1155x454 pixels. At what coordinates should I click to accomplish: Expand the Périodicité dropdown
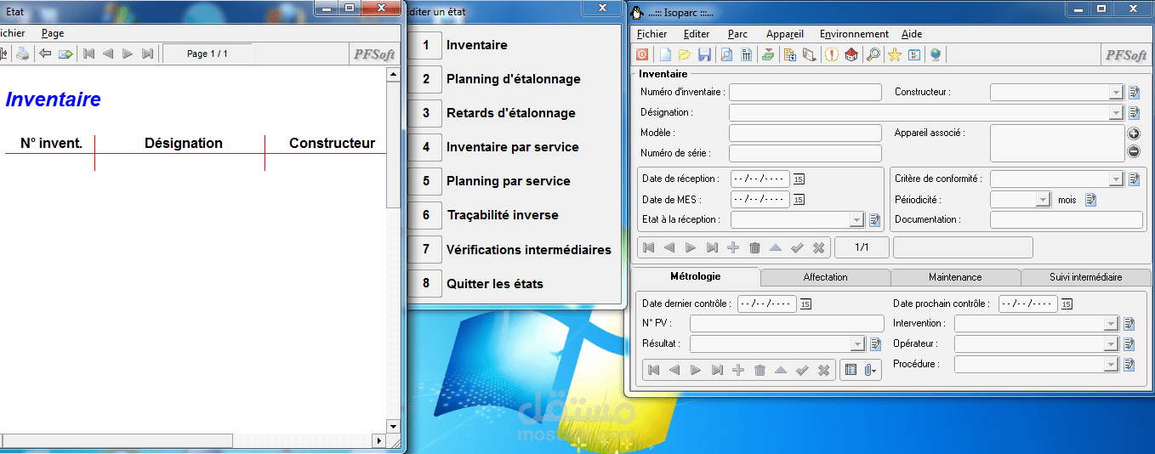(x=1044, y=200)
